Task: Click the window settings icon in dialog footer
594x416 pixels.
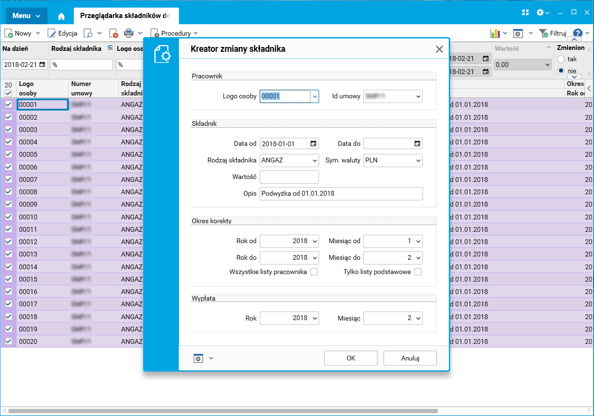Action: [x=198, y=358]
